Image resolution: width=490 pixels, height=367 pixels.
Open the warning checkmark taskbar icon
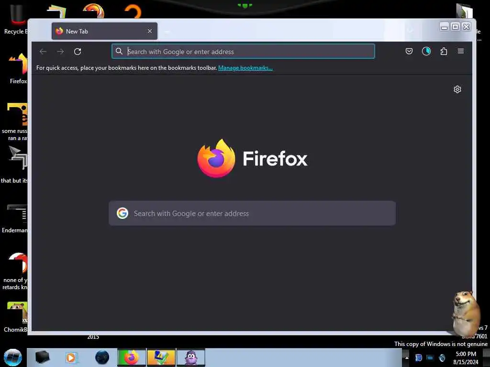coord(161,357)
